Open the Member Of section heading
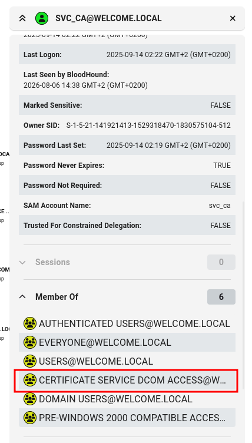 tap(57, 297)
